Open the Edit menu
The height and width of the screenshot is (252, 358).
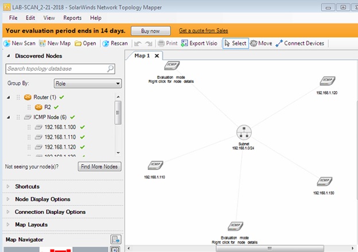coord(30,18)
